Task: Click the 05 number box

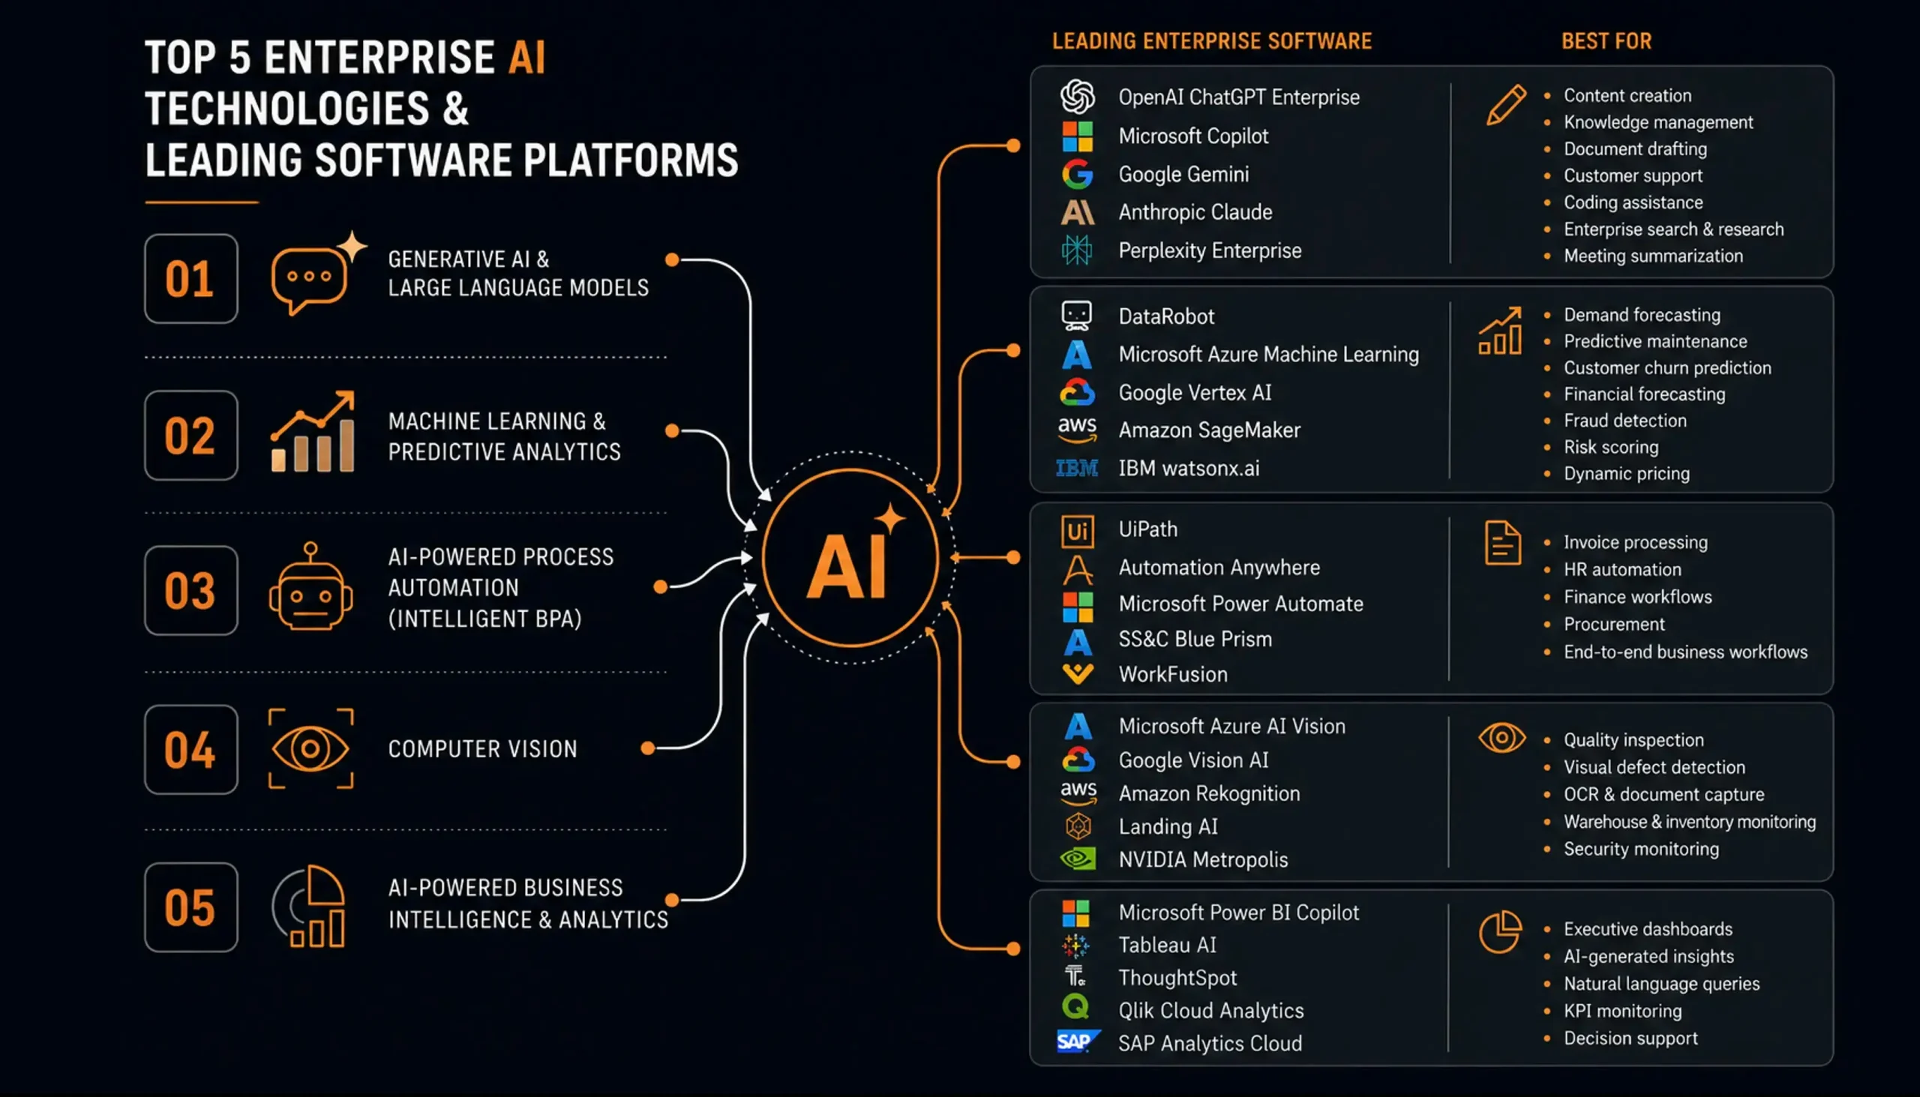Action: point(190,907)
